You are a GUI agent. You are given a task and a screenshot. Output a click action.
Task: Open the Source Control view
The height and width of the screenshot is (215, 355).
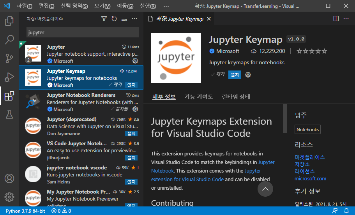click(x=9, y=58)
